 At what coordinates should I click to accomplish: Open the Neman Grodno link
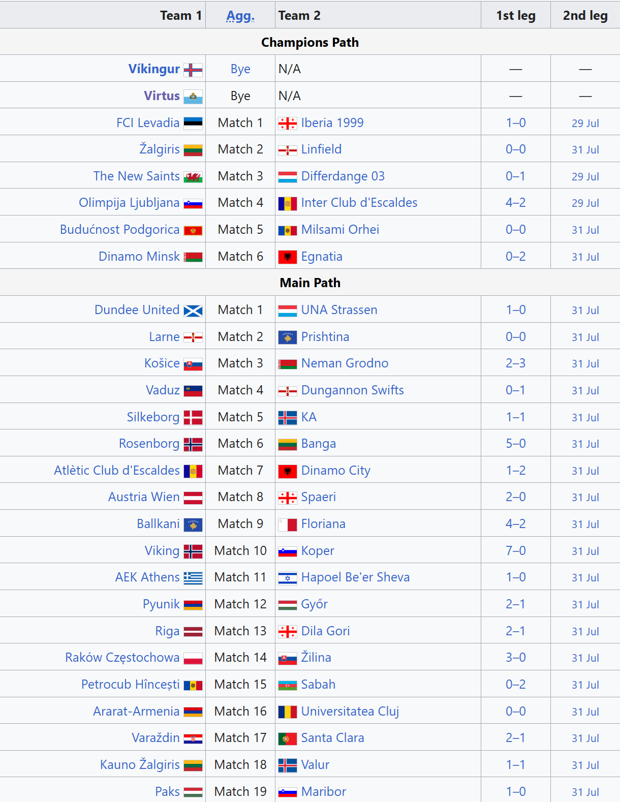coord(345,363)
